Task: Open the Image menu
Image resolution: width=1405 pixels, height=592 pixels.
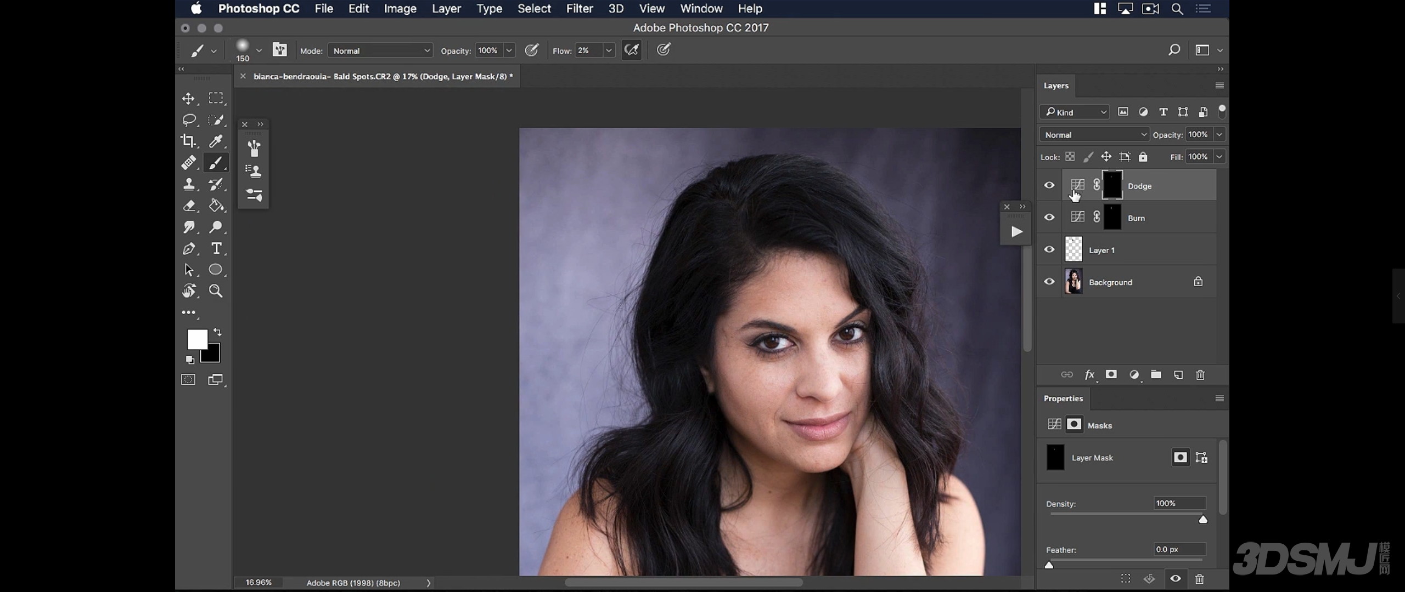Action: point(400,9)
